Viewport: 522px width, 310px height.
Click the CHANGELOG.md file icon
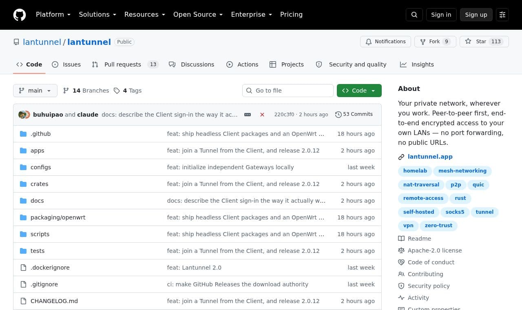point(23,301)
